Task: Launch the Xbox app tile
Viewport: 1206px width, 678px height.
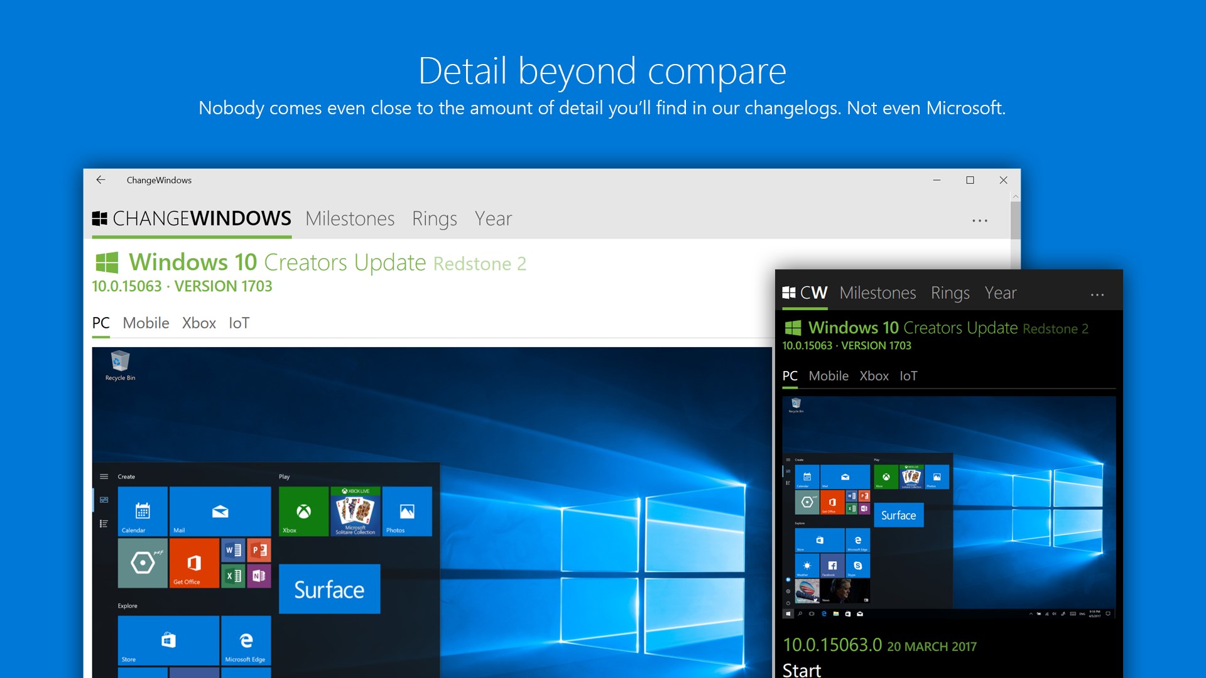Action: tap(304, 512)
